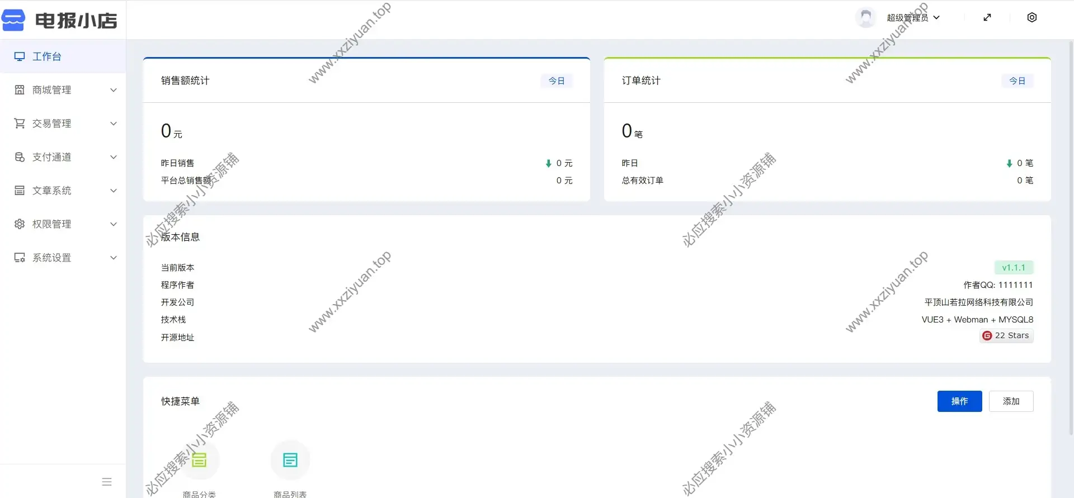
Task: Toggle fullscreen with the expand arrows icon
Action: (987, 17)
